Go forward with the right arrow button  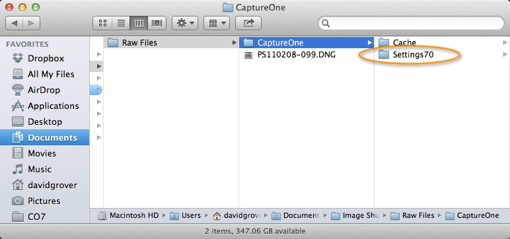(x=31, y=23)
